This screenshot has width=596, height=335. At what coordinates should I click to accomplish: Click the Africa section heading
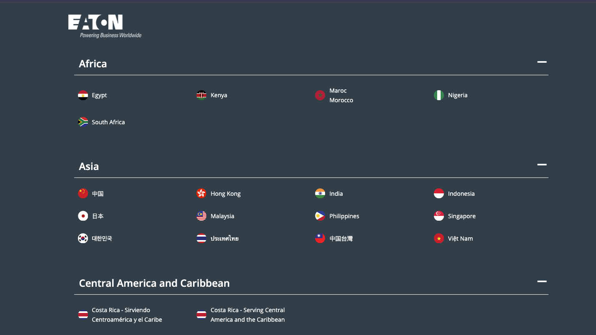click(93, 64)
